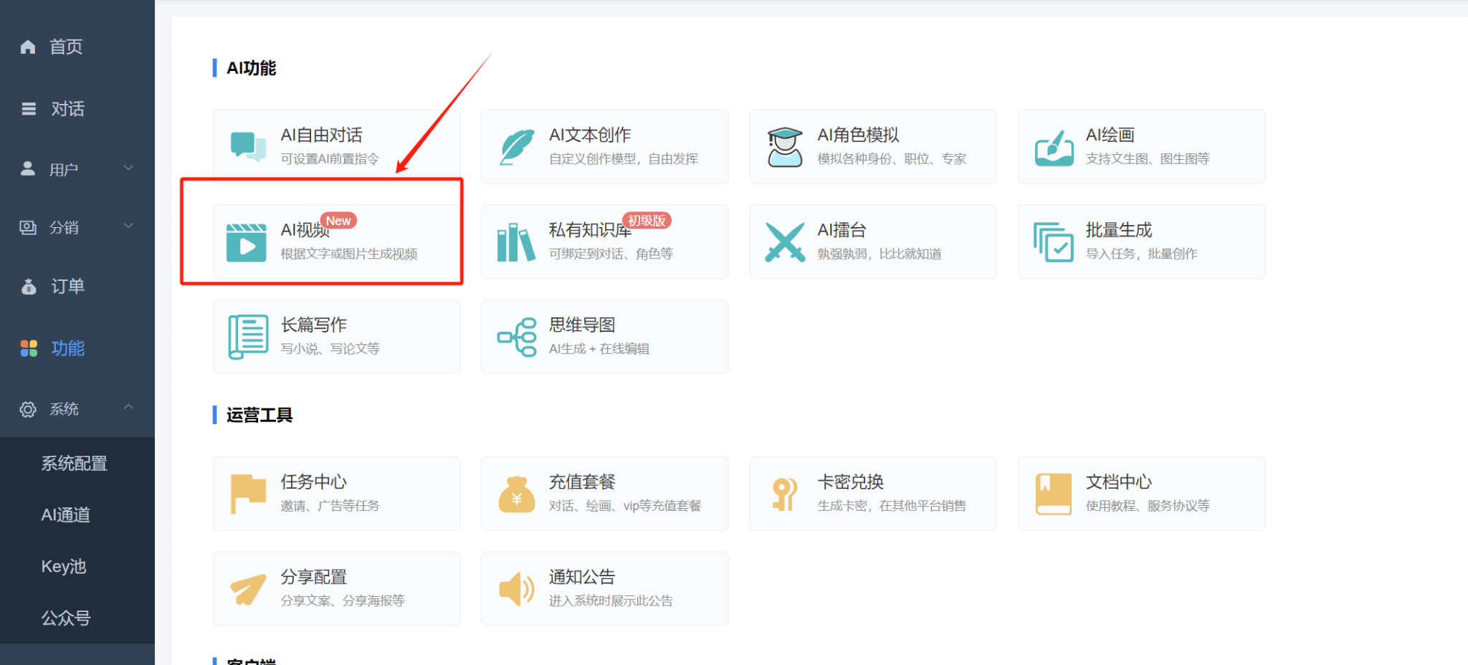Screen dimensions: 1468x665
Task: Expand the 分销 sidebar menu
Action: click(77, 227)
